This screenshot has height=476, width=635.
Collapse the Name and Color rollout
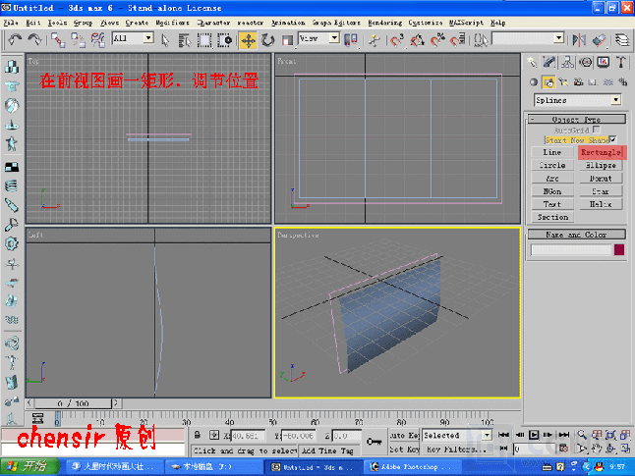[577, 235]
